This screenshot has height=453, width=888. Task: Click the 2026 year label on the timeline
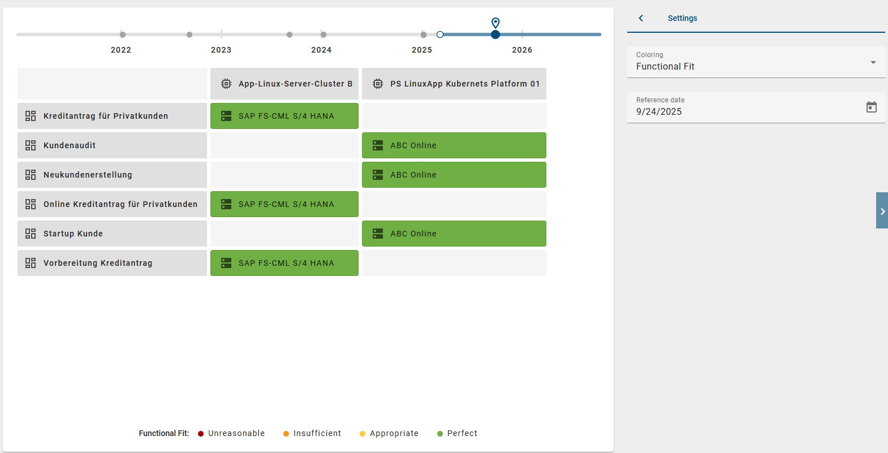coord(522,50)
